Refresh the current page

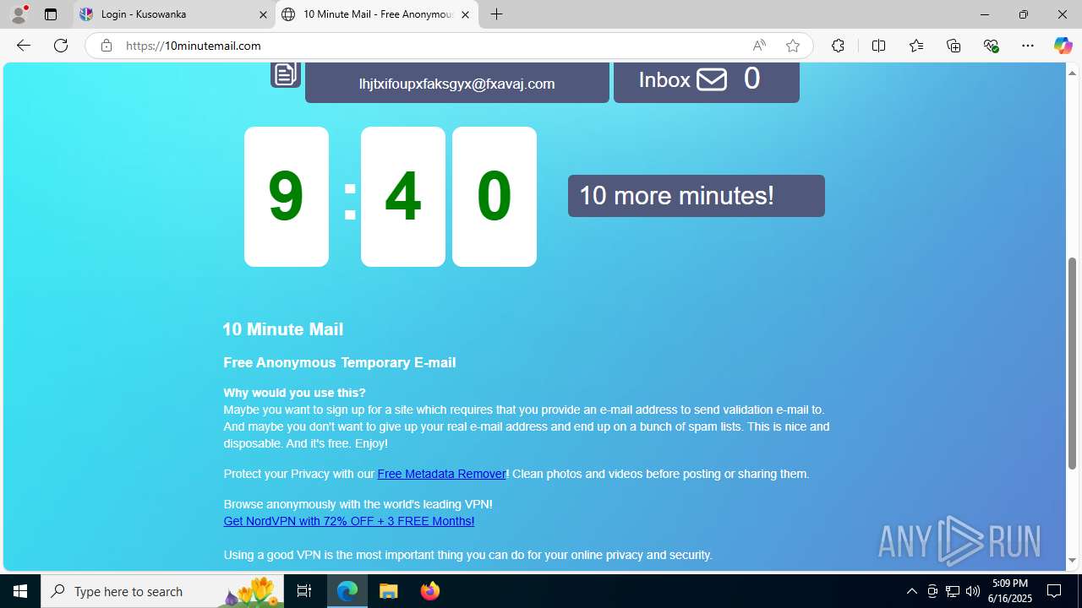tap(61, 46)
